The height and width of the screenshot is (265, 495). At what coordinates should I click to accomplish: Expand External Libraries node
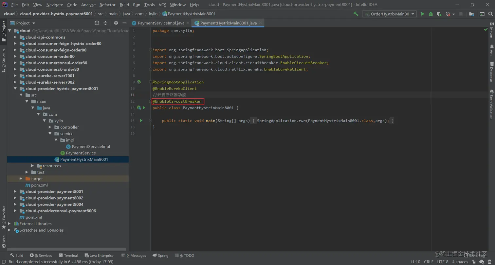[x=9, y=224]
